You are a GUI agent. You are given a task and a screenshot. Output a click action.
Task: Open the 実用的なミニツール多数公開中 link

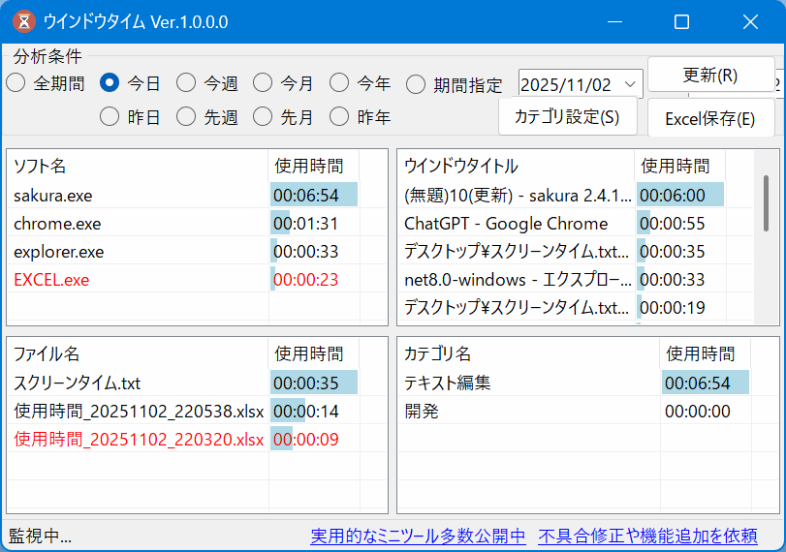click(418, 536)
